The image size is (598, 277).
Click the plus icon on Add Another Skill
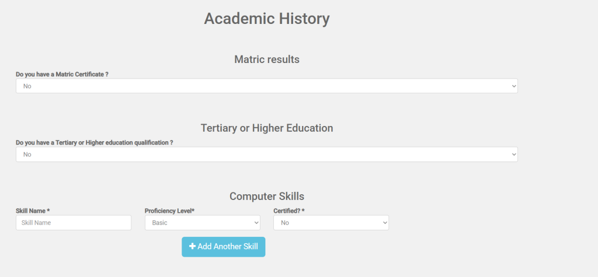click(x=192, y=247)
